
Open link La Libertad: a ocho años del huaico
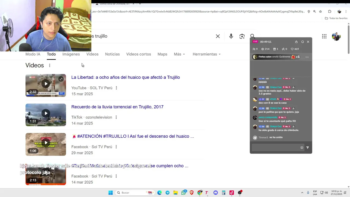coord(126,77)
